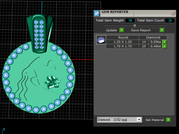This screenshot has width=179, height=134.
Task: Open the Diamond (3.52 spg) material dropdown
Action: tap(139, 120)
